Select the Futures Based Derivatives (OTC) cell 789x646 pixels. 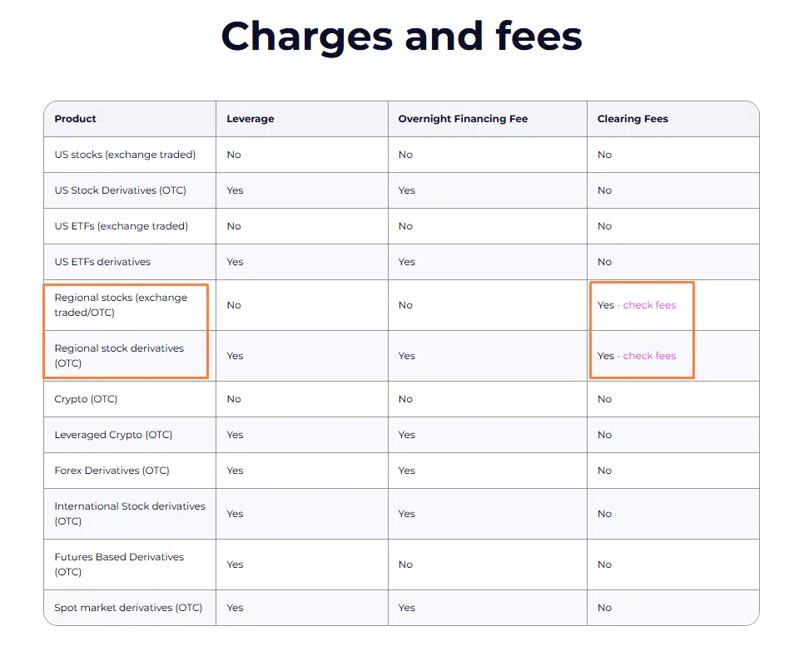coord(119,565)
